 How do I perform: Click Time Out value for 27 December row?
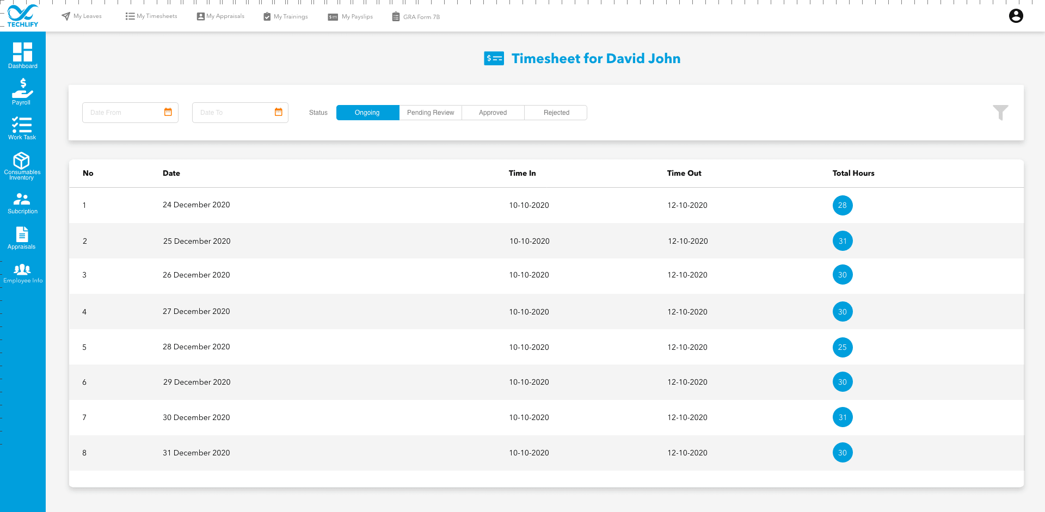[687, 312]
